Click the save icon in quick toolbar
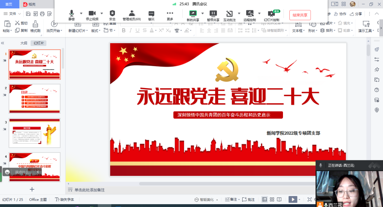The image size is (383, 207). [x=28, y=14]
